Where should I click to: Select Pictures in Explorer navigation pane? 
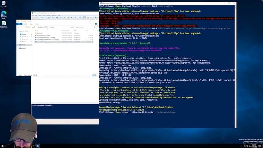click(24, 42)
